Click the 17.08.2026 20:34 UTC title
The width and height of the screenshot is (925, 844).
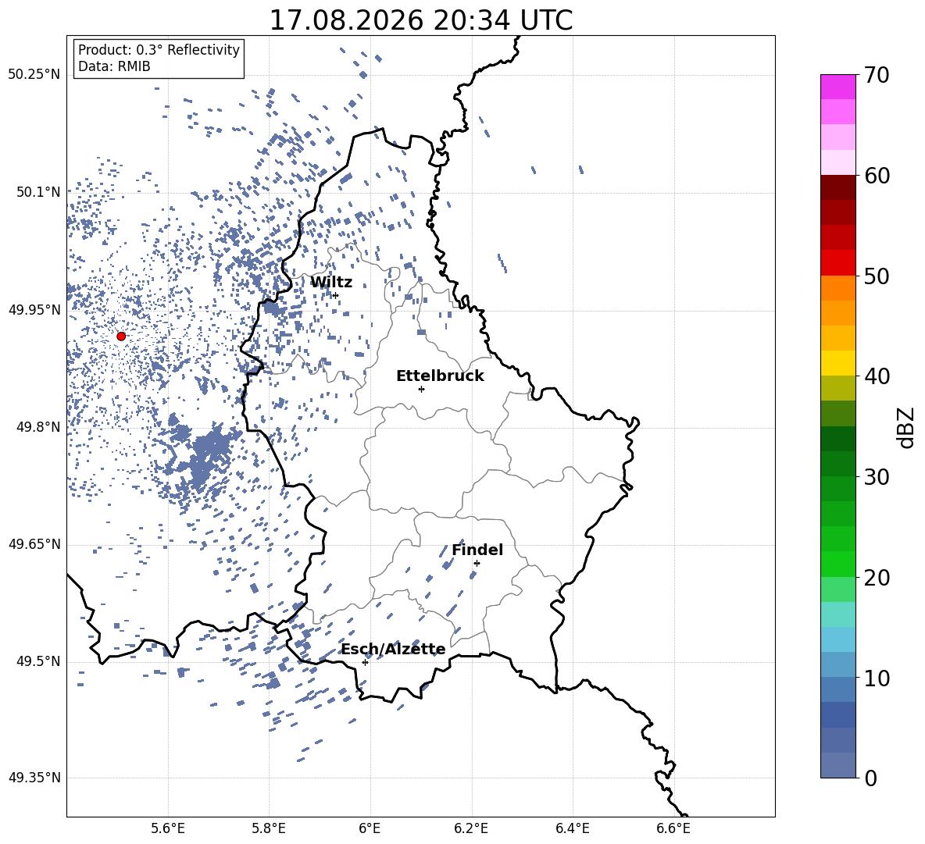(x=421, y=20)
